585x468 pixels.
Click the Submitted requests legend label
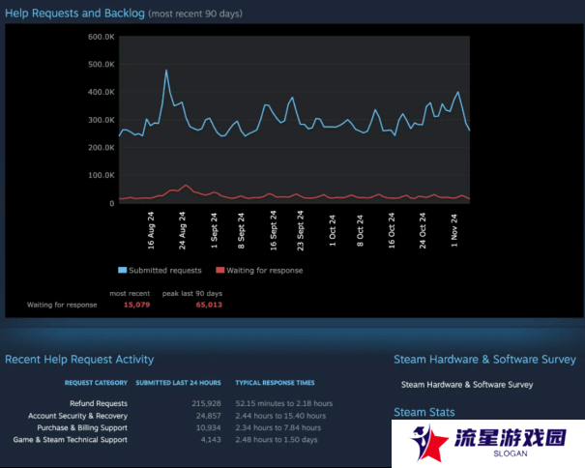click(x=165, y=270)
